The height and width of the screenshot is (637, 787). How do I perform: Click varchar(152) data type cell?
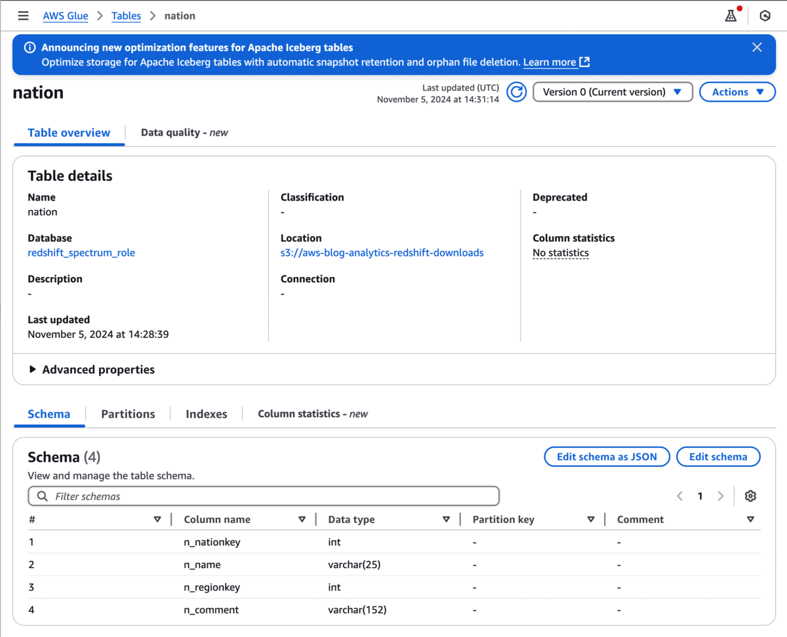point(357,609)
